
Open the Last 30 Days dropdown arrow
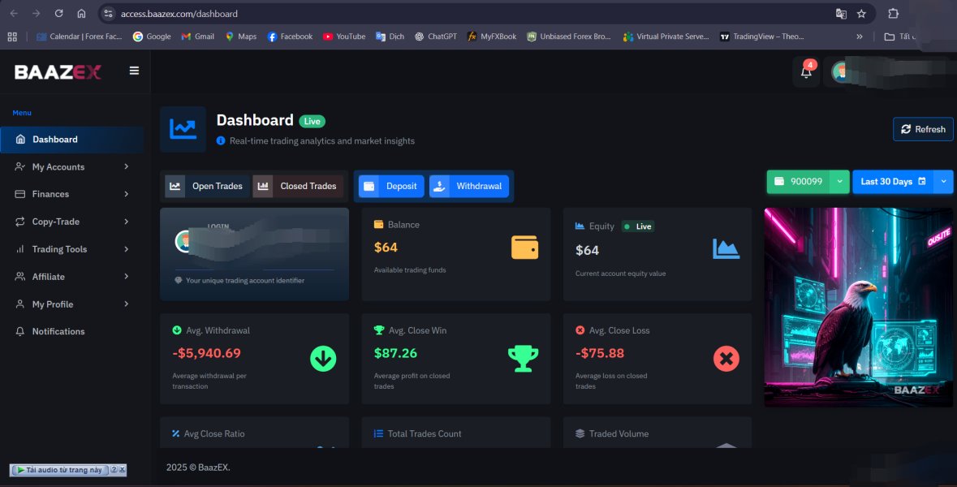coord(943,182)
